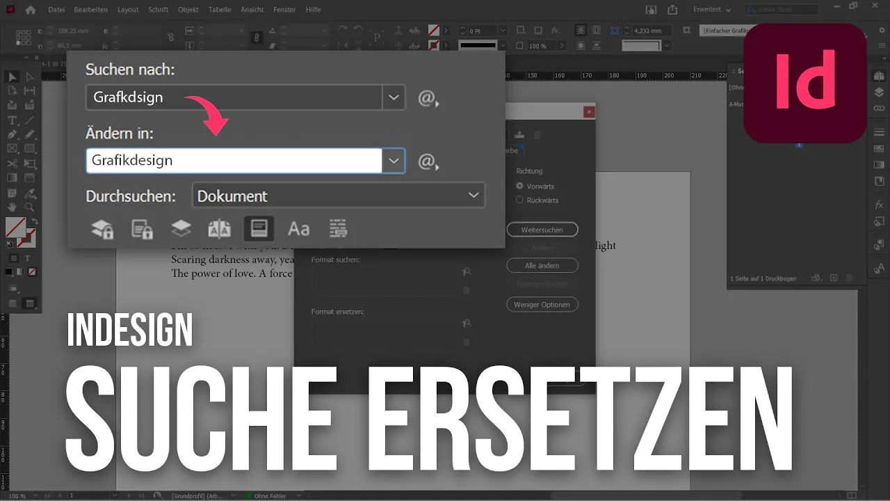Viewport: 890px width, 501px height.
Task: Click the Share document icon
Action: point(672,10)
